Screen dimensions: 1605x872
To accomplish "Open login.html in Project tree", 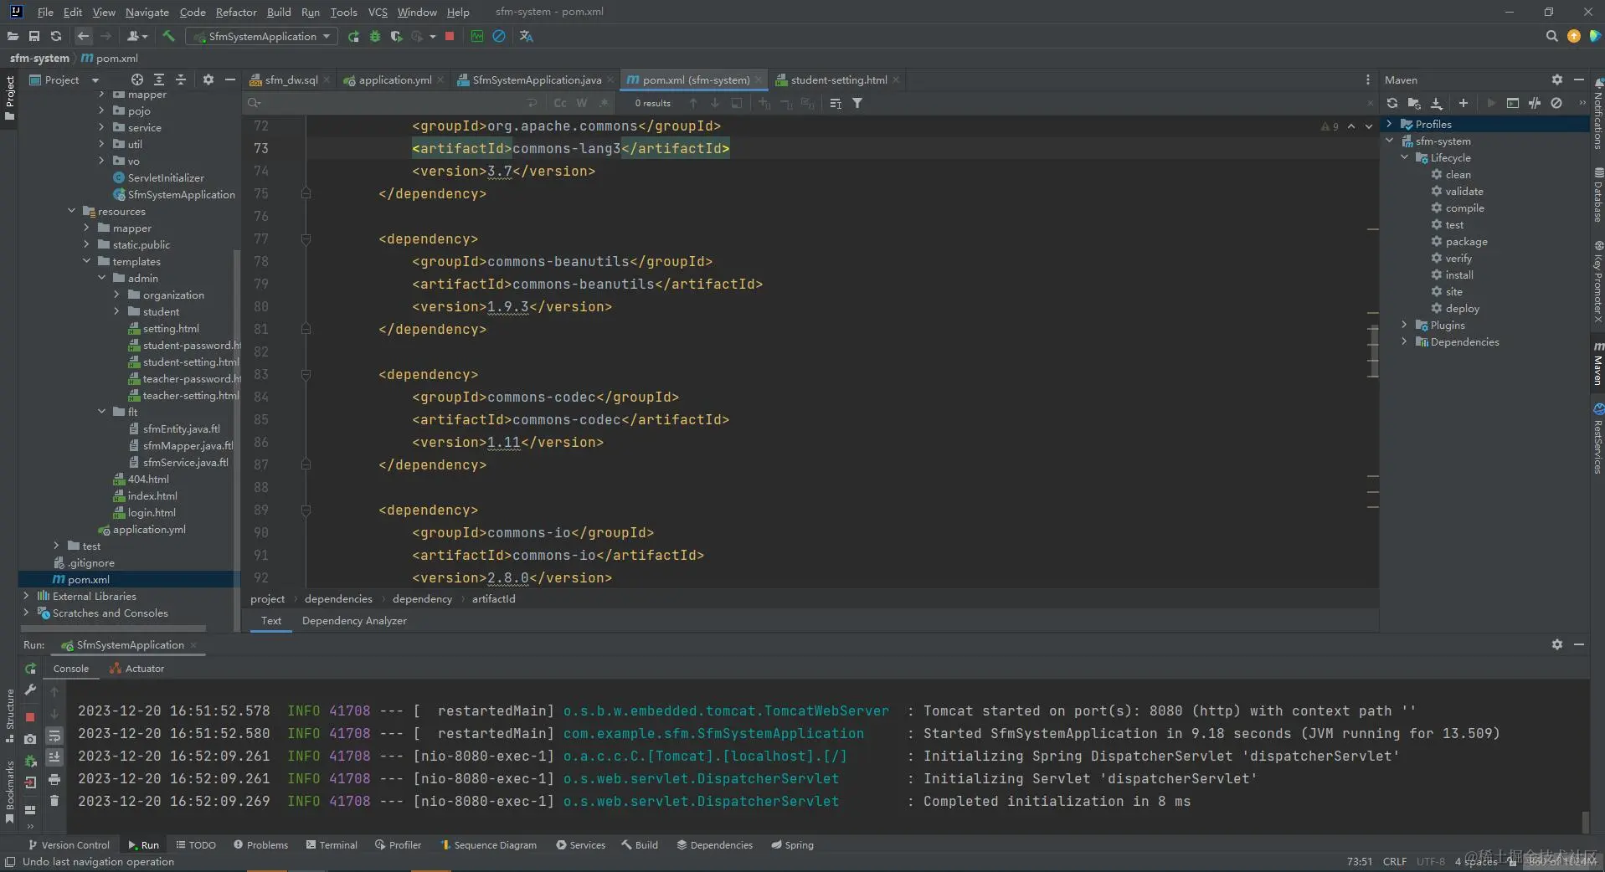I will [x=152, y=512].
